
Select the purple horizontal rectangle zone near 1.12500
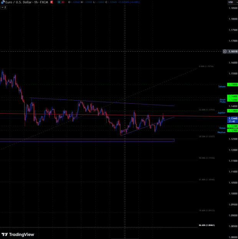87,140
